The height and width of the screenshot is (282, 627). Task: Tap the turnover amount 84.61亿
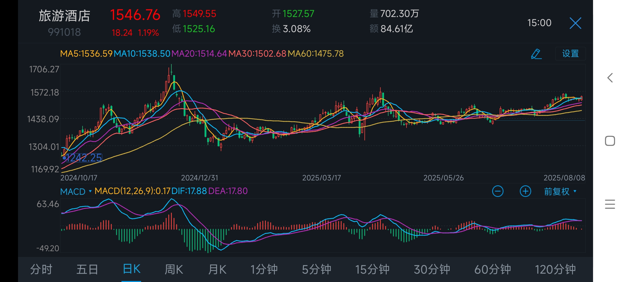[397, 29]
